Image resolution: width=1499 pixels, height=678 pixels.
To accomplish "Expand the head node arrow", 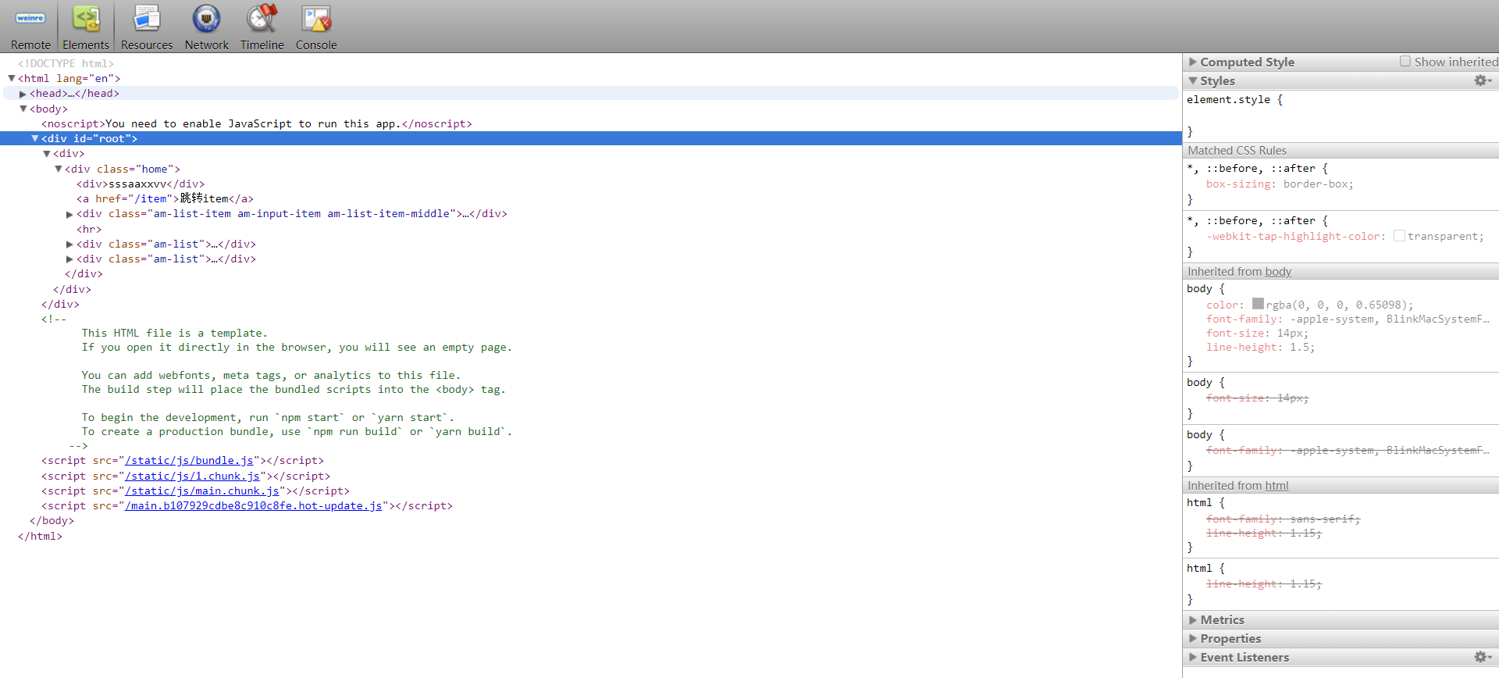I will (x=23, y=94).
